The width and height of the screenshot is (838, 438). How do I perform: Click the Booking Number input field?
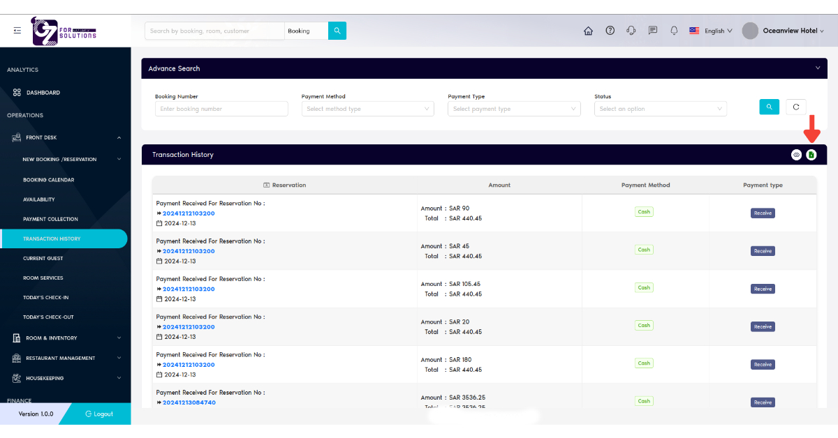221,109
